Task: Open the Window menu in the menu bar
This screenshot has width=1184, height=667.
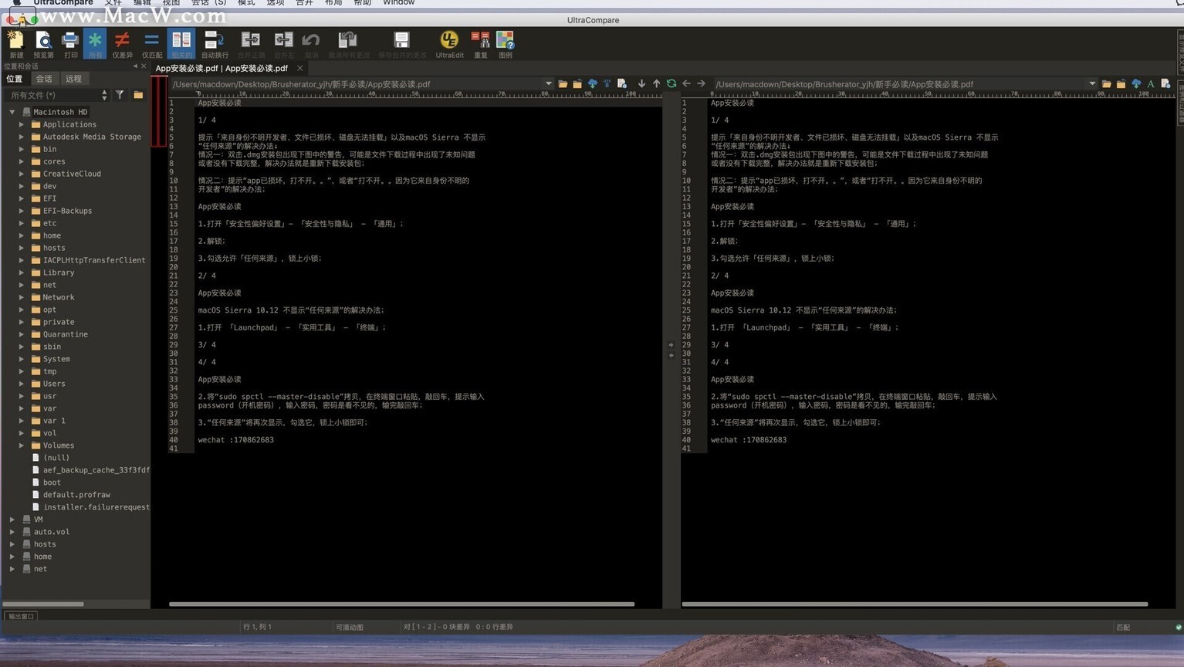Action: [398, 3]
